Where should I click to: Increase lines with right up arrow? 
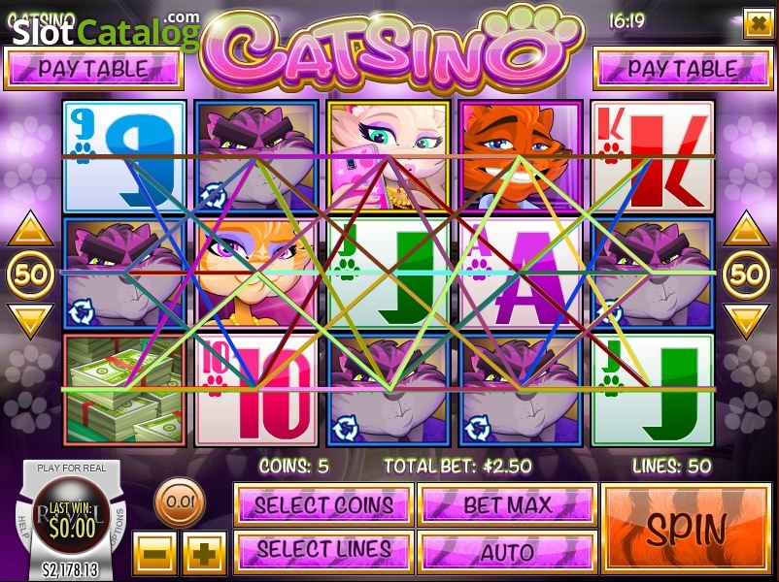pos(746,229)
